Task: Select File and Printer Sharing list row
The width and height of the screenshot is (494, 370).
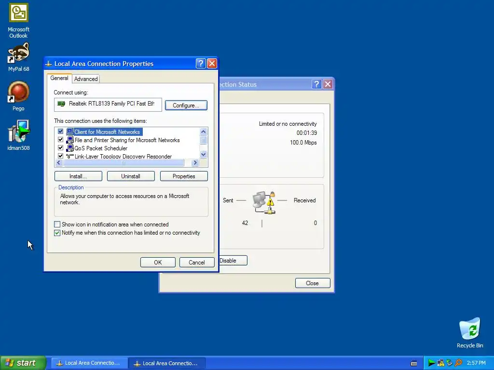Action: tap(127, 140)
